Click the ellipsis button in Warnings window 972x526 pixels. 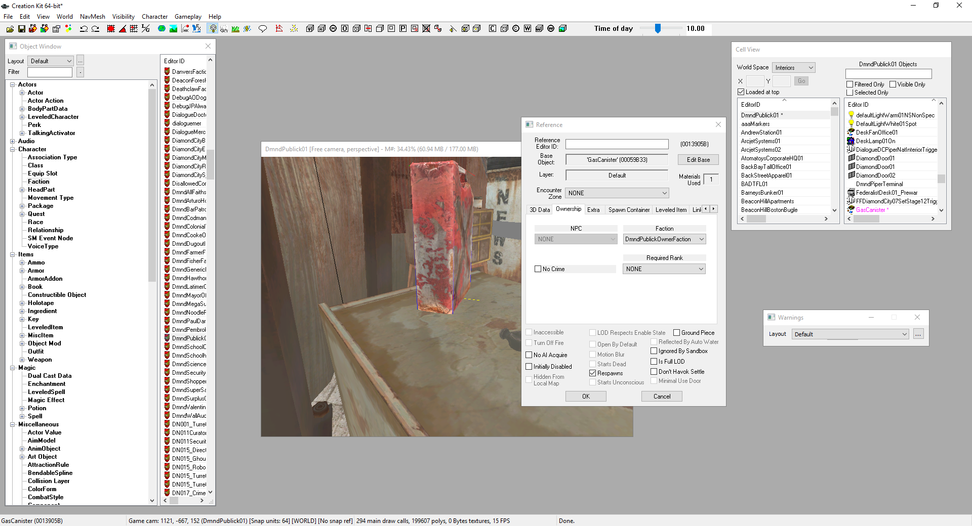pyautogui.click(x=918, y=334)
